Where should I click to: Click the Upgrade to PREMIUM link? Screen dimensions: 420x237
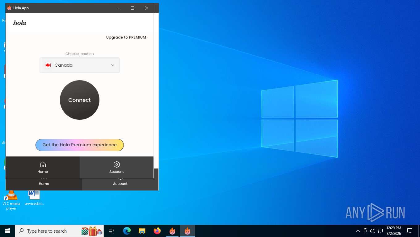coord(126,37)
